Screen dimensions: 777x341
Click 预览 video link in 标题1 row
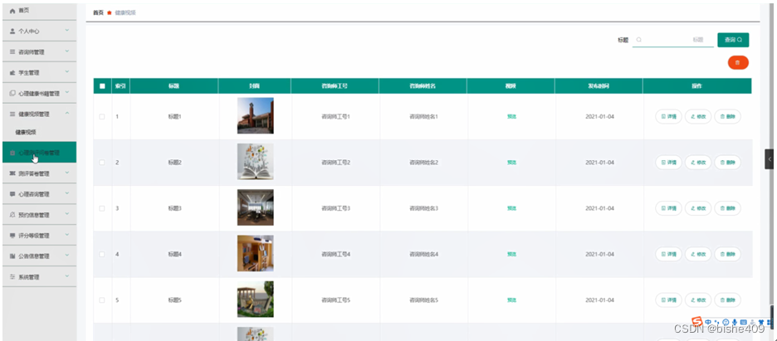[x=511, y=117]
